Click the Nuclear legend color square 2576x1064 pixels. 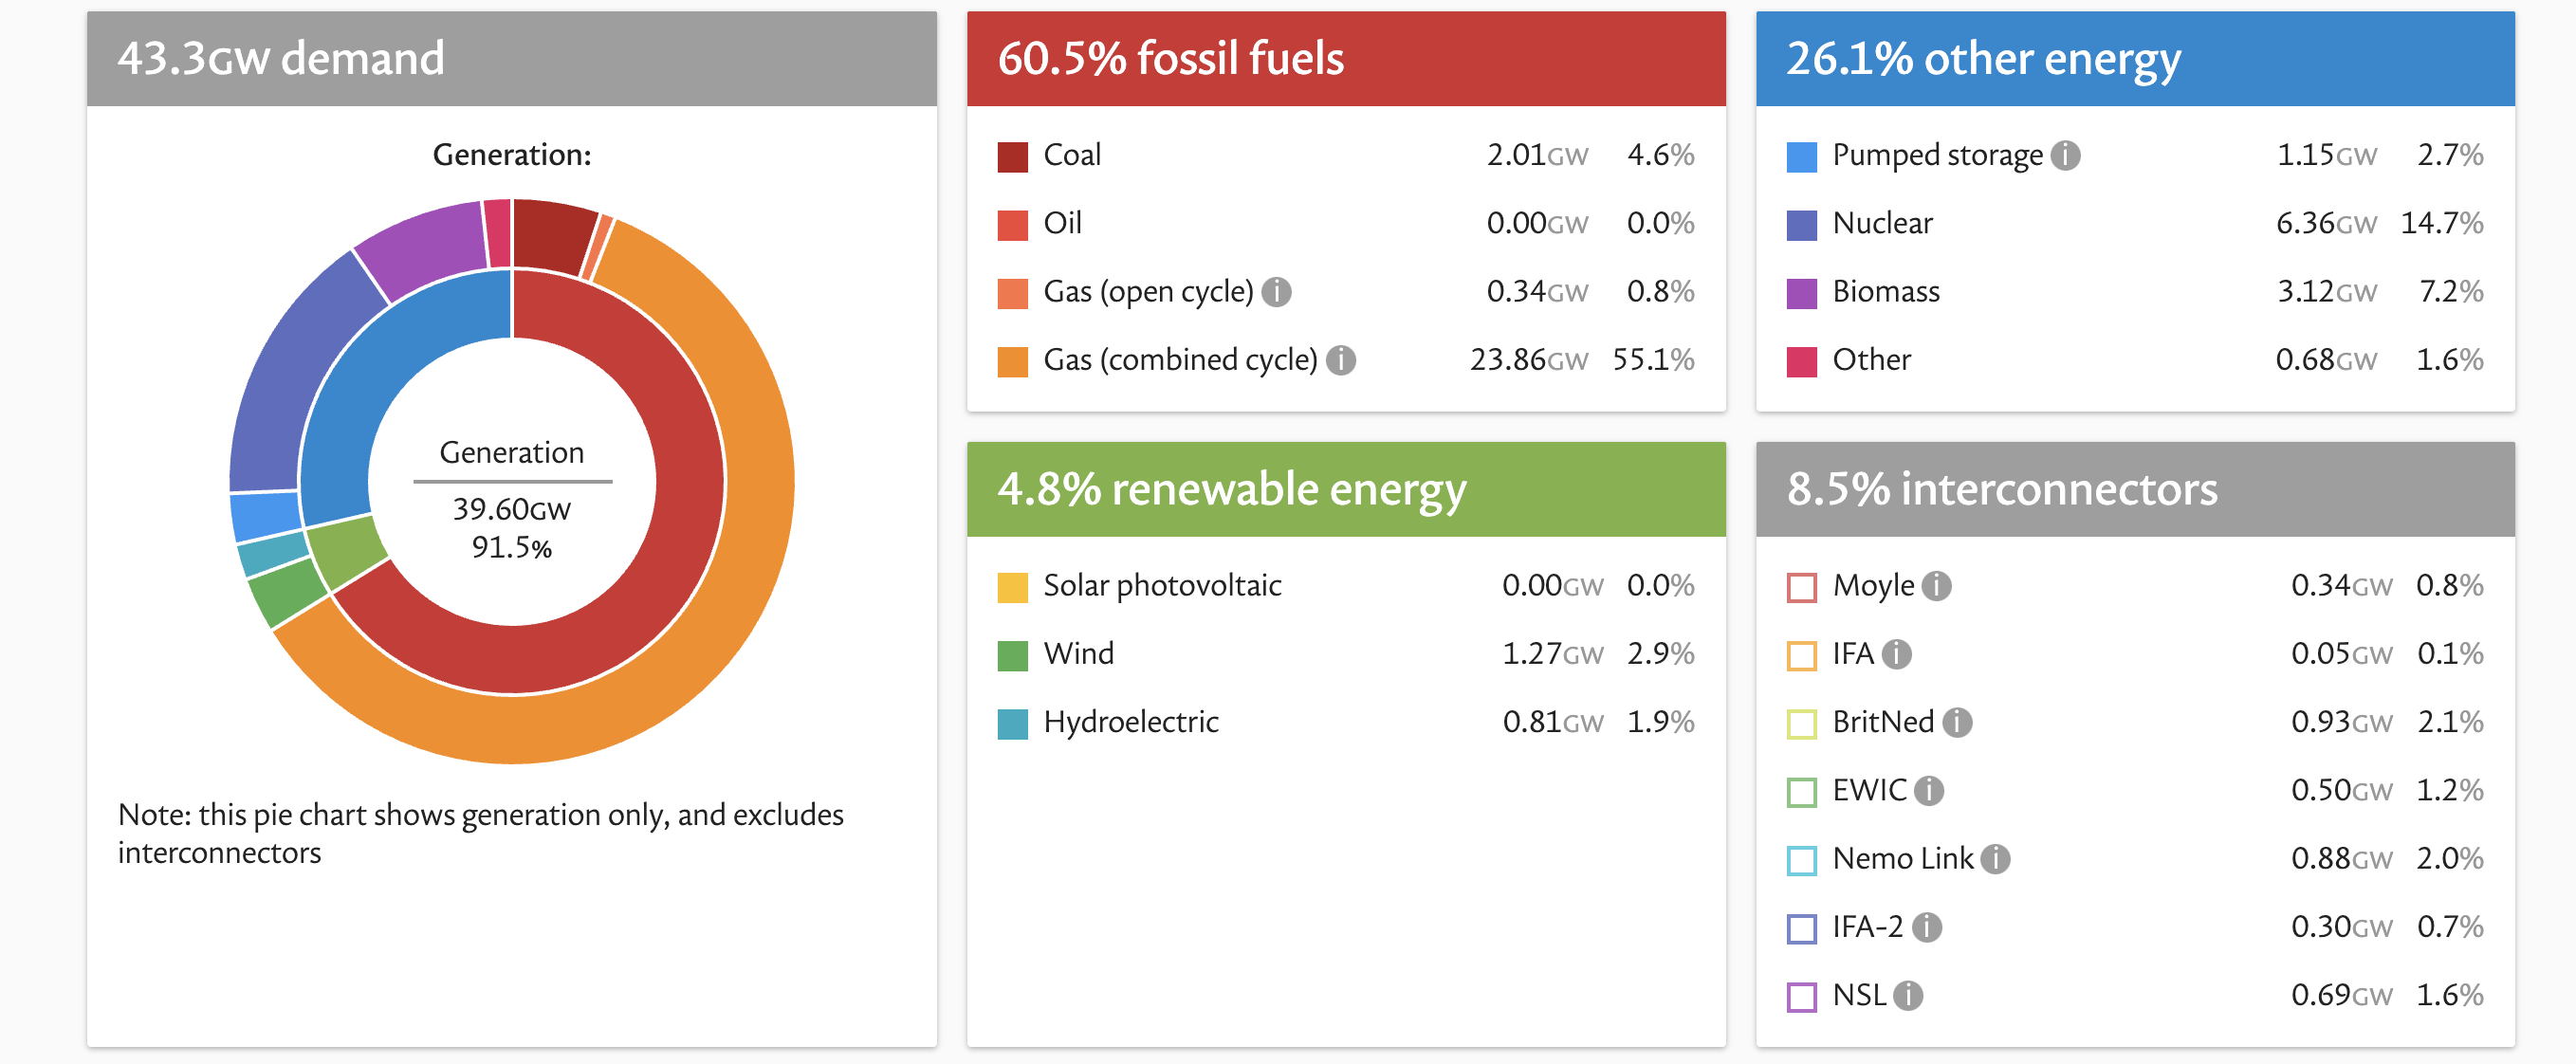1801,225
